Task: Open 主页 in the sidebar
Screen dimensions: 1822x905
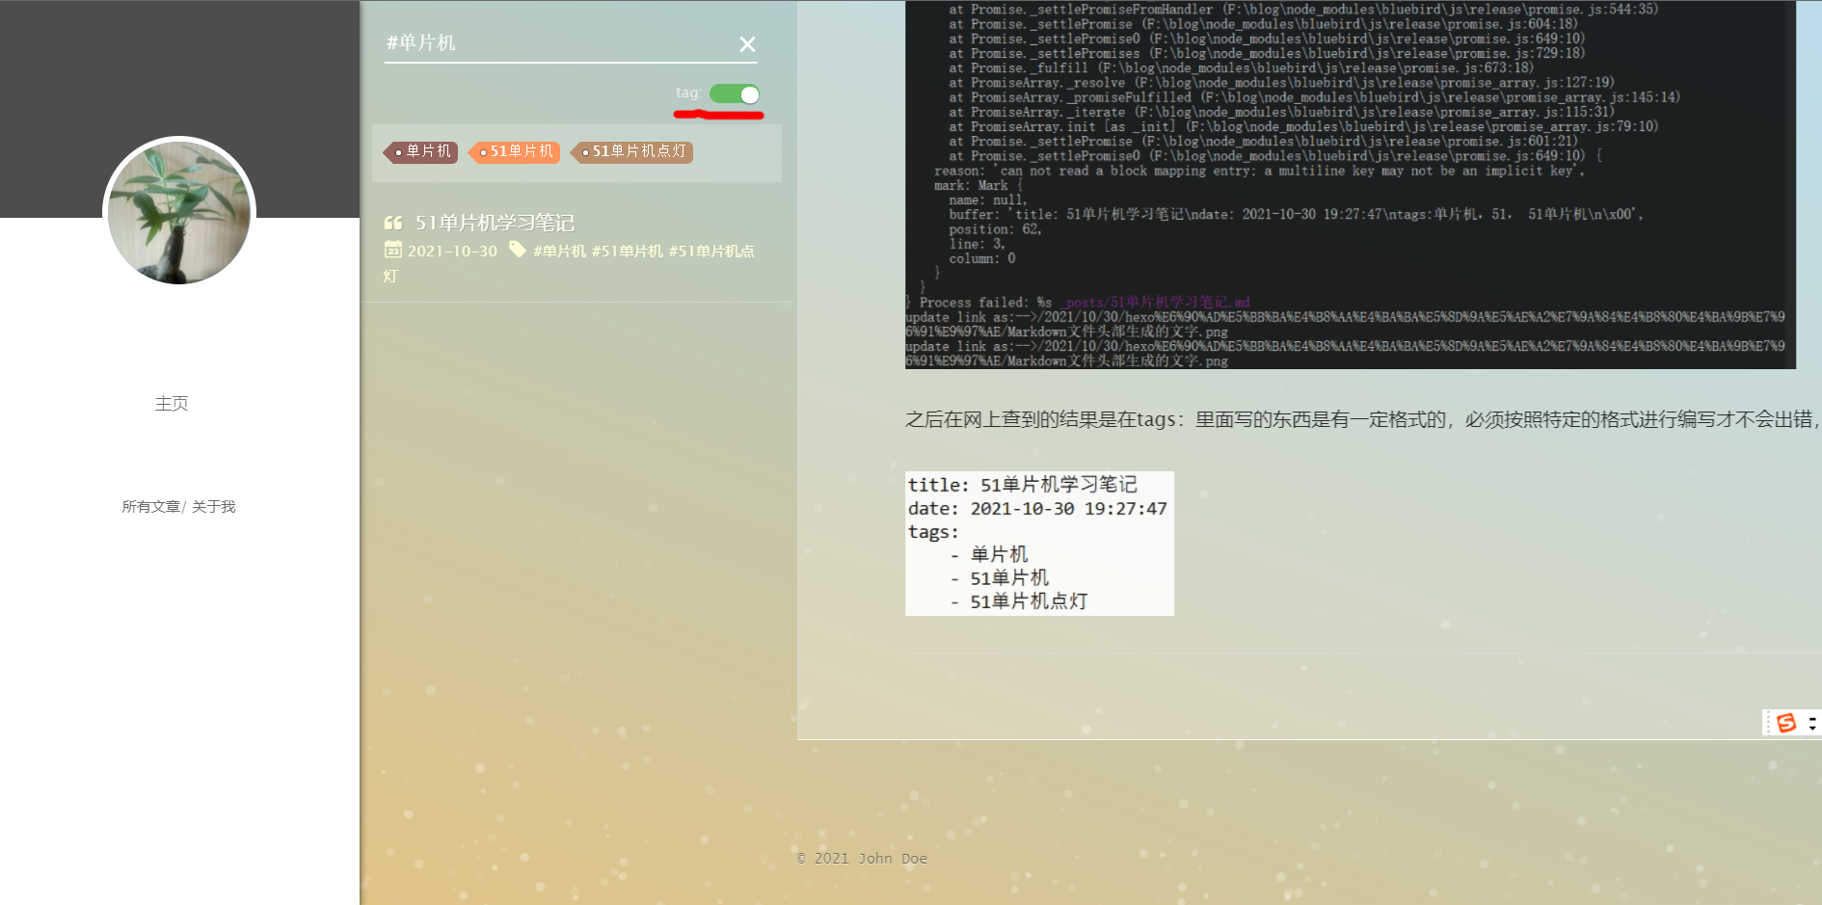Action: (x=173, y=404)
